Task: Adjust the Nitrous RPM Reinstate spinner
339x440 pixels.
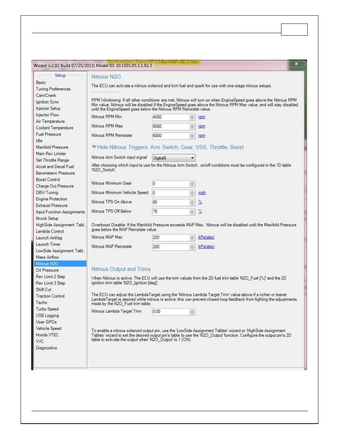Action: point(192,136)
